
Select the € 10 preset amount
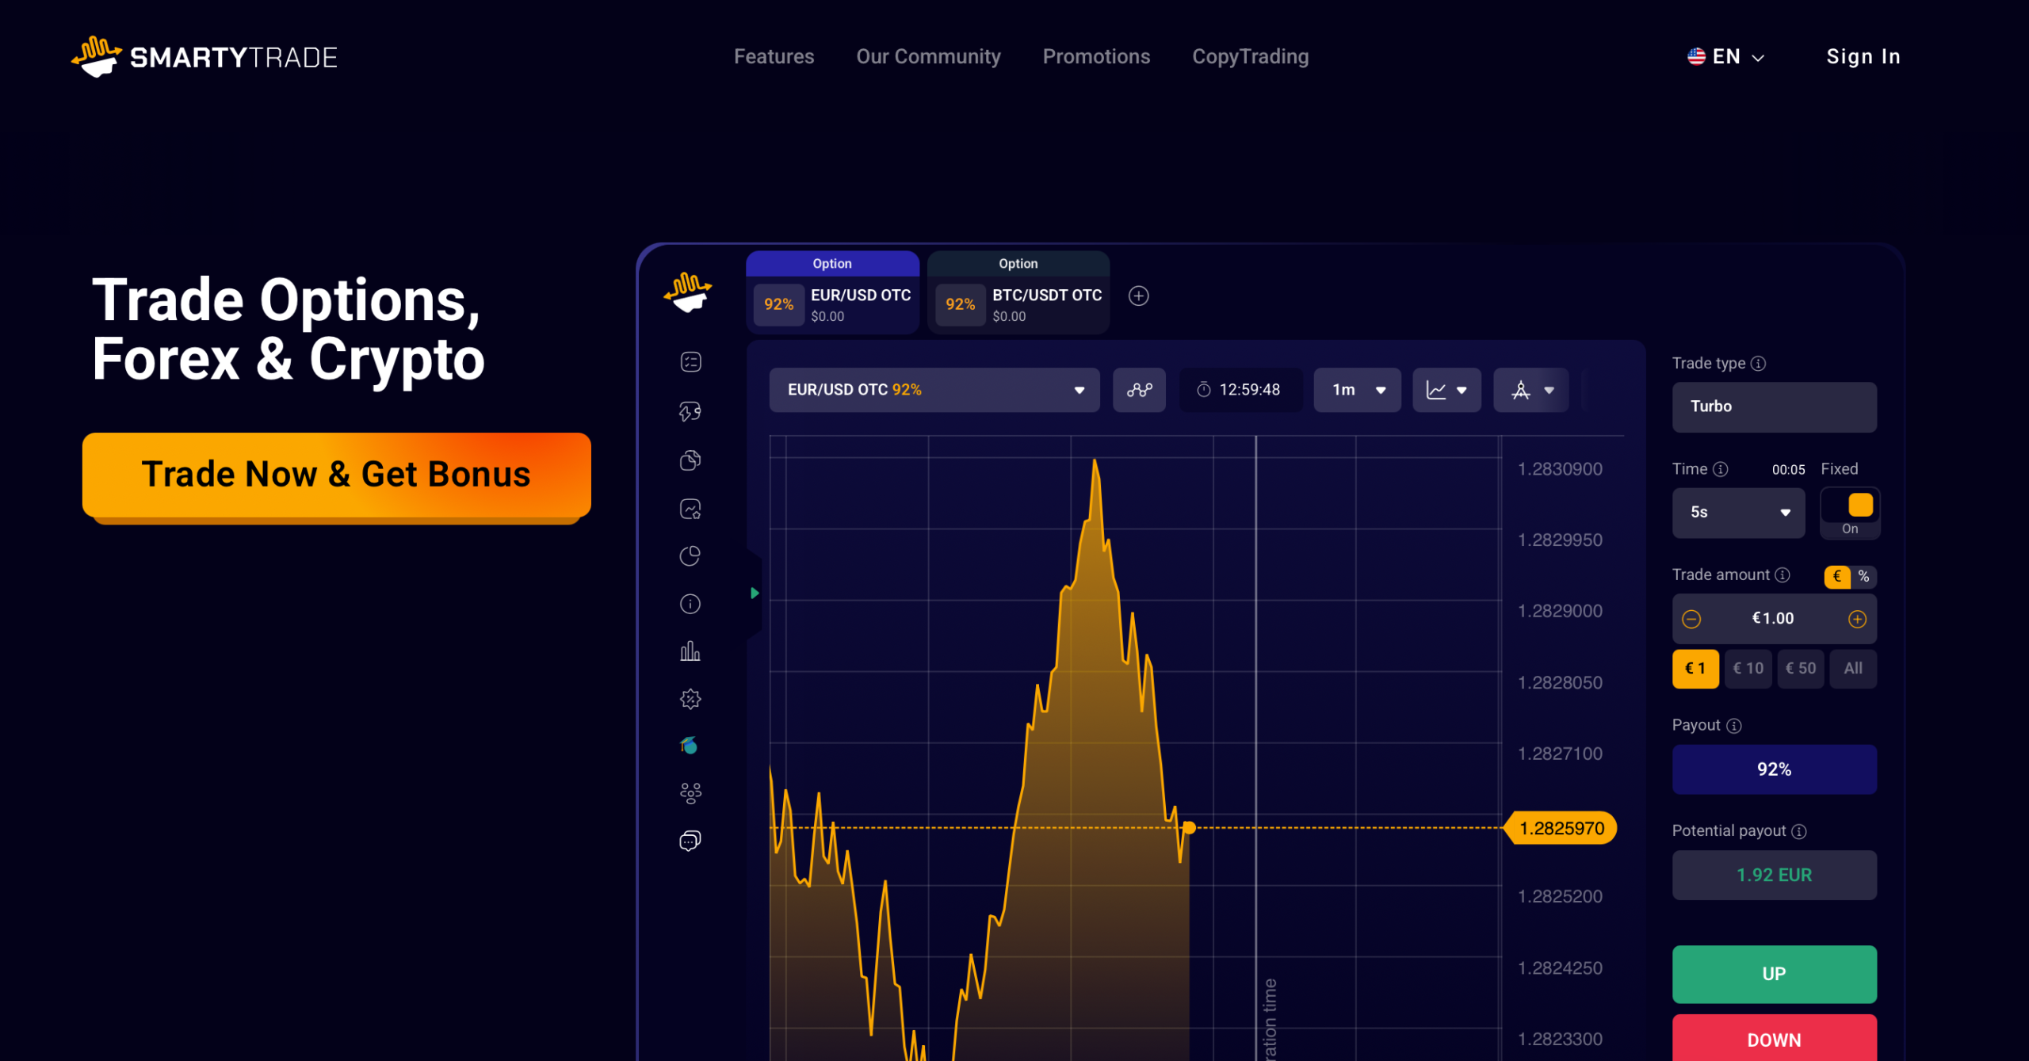[1748, 669]
